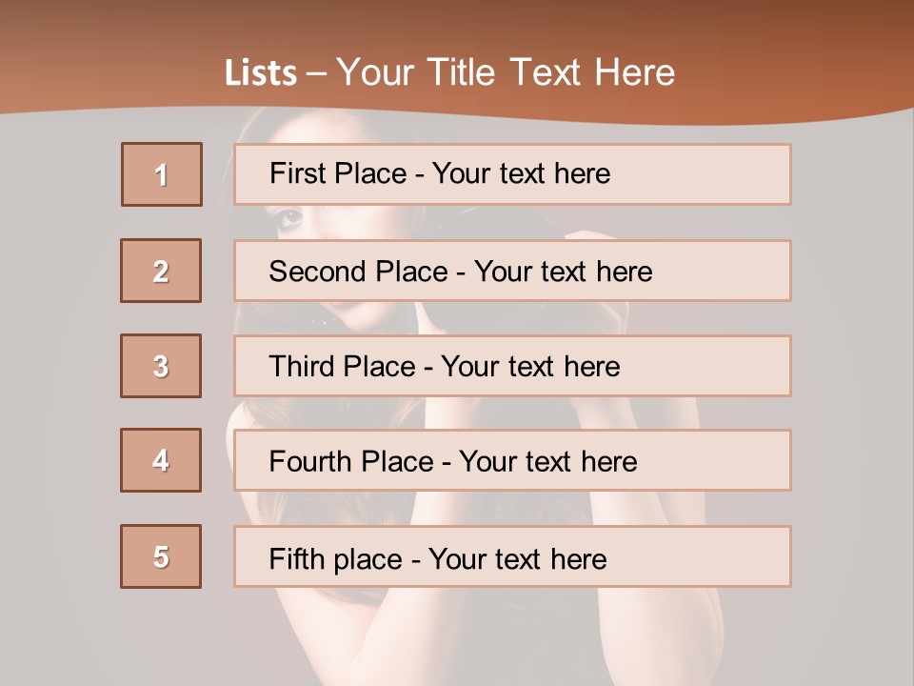The image size is (914, 686).
Task: Select the number 1 box
Action: 162,174
